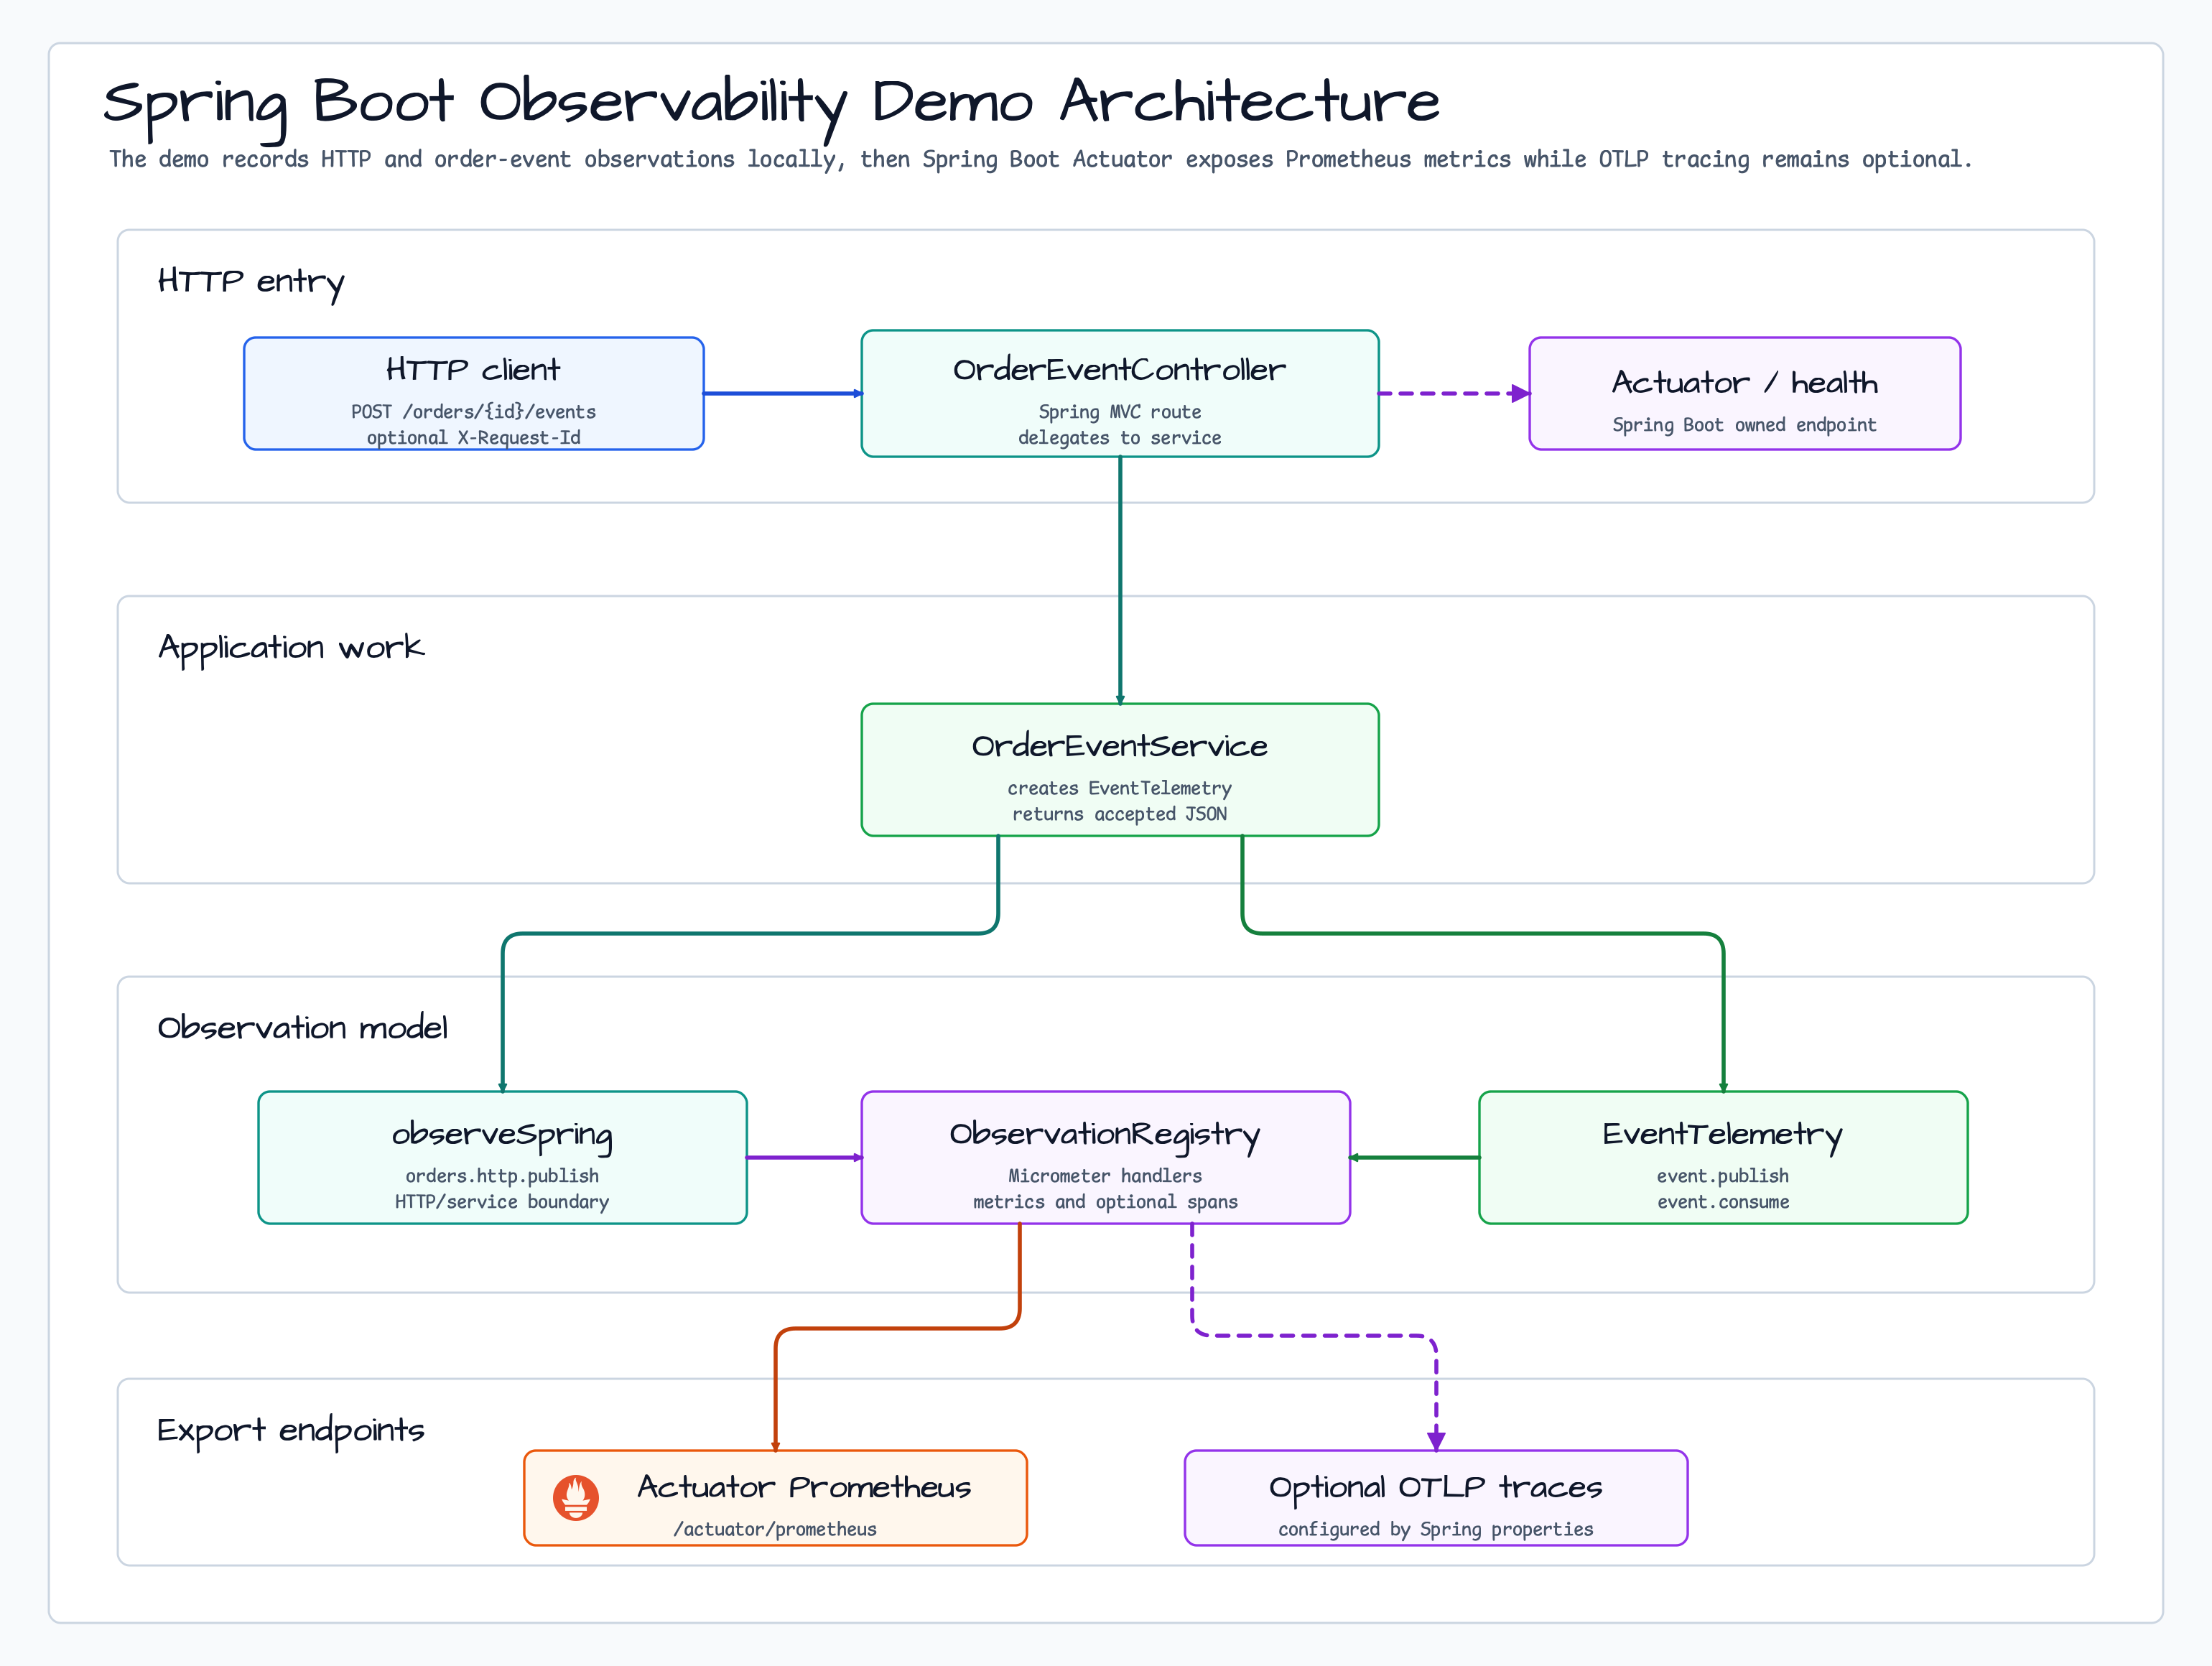Viewport: 2212px width, 1666px height.
Task: Click the observeSpring node
Action: pos(502,1157)
